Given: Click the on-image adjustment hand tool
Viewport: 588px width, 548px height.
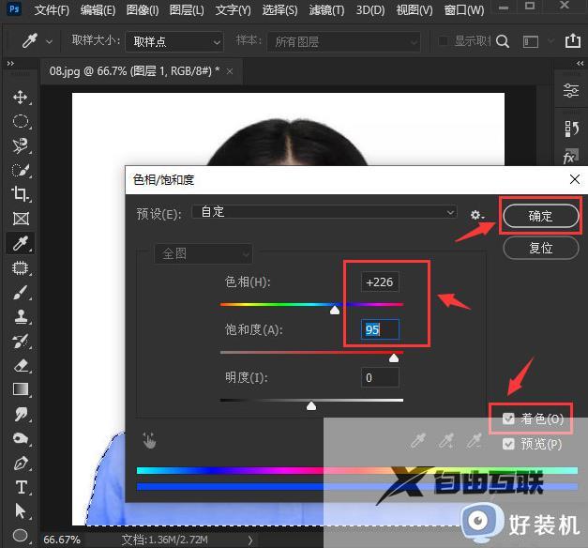Looking at the screenshot, I should pos(149,440).
